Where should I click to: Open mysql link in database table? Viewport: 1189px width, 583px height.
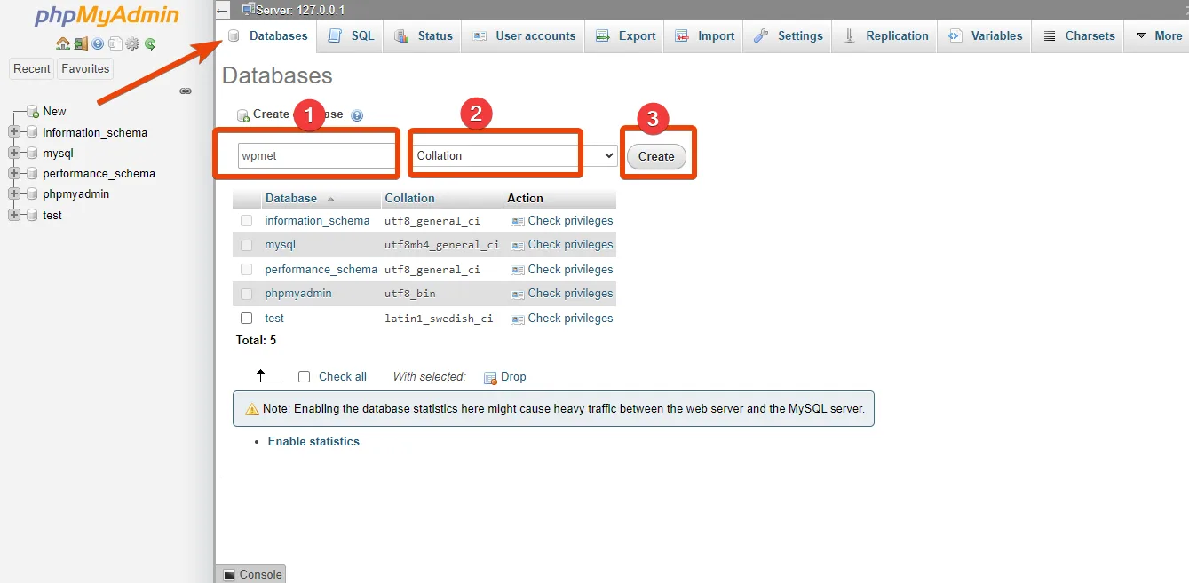[280, 245]
